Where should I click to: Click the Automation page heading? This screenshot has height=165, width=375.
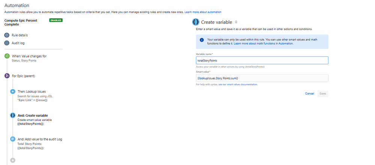tap(17, 5)
